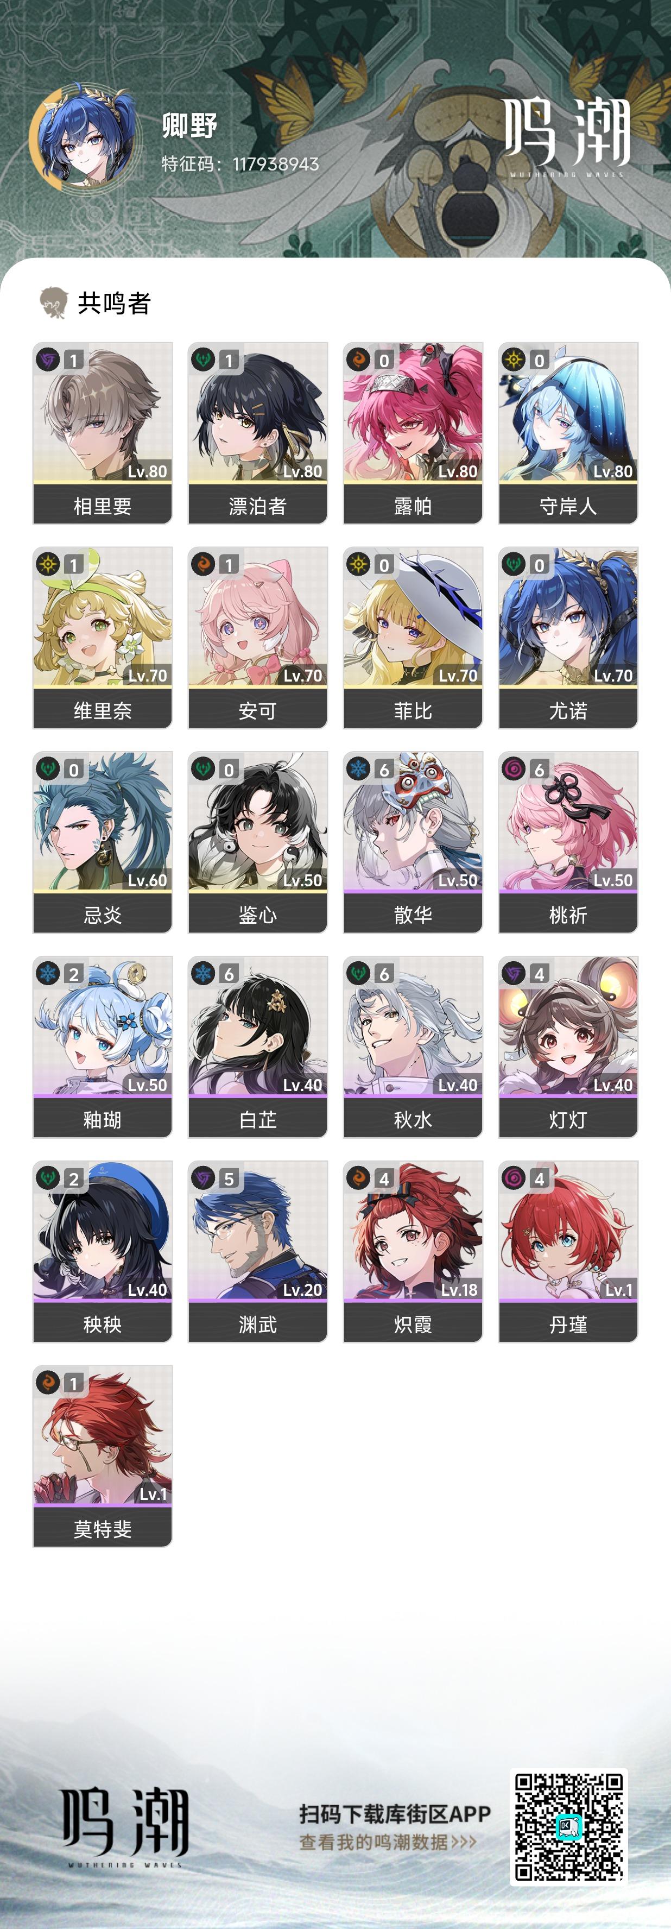Image resolution: width=671 pixels, height=1929 pixels.
Task: Open 忌炎 Lv.60 character card
Action: click(103, 842)
